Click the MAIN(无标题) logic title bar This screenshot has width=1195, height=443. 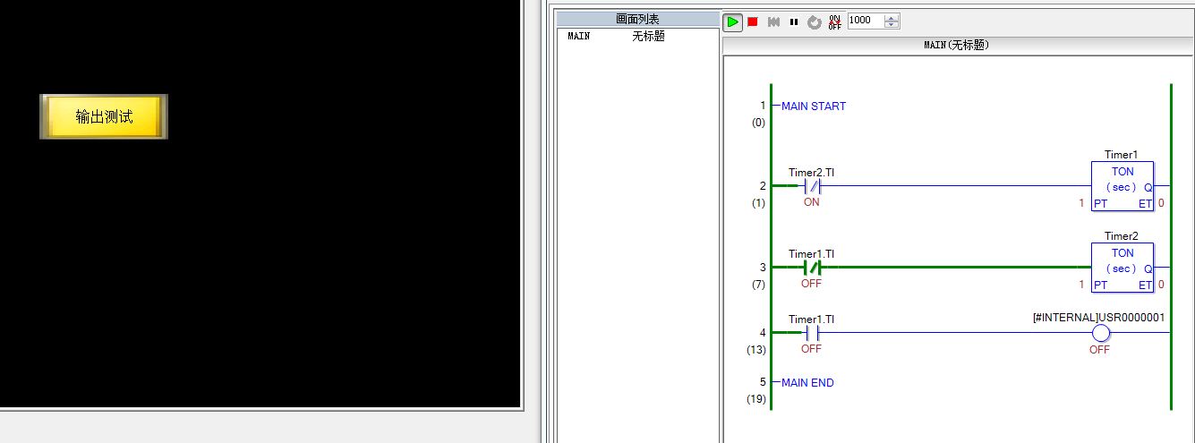click(x=956, y=45)
